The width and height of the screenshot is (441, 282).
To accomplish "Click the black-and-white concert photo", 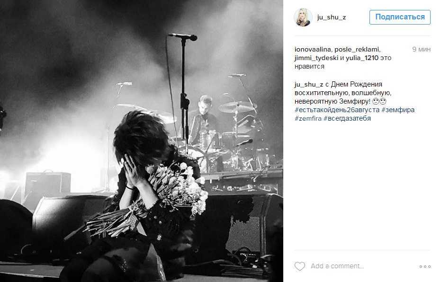I will (x=142, y=141).
